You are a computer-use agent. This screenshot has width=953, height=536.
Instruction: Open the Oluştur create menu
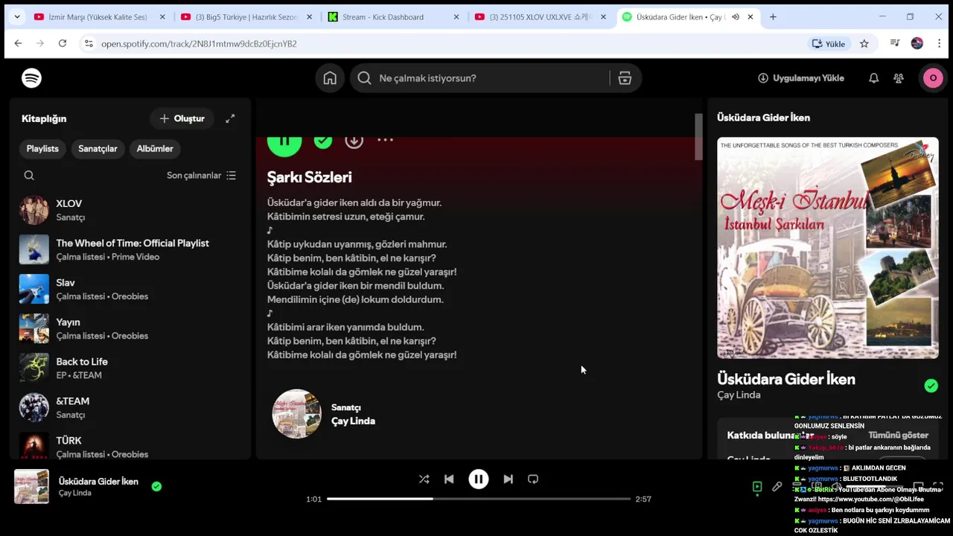182,118
